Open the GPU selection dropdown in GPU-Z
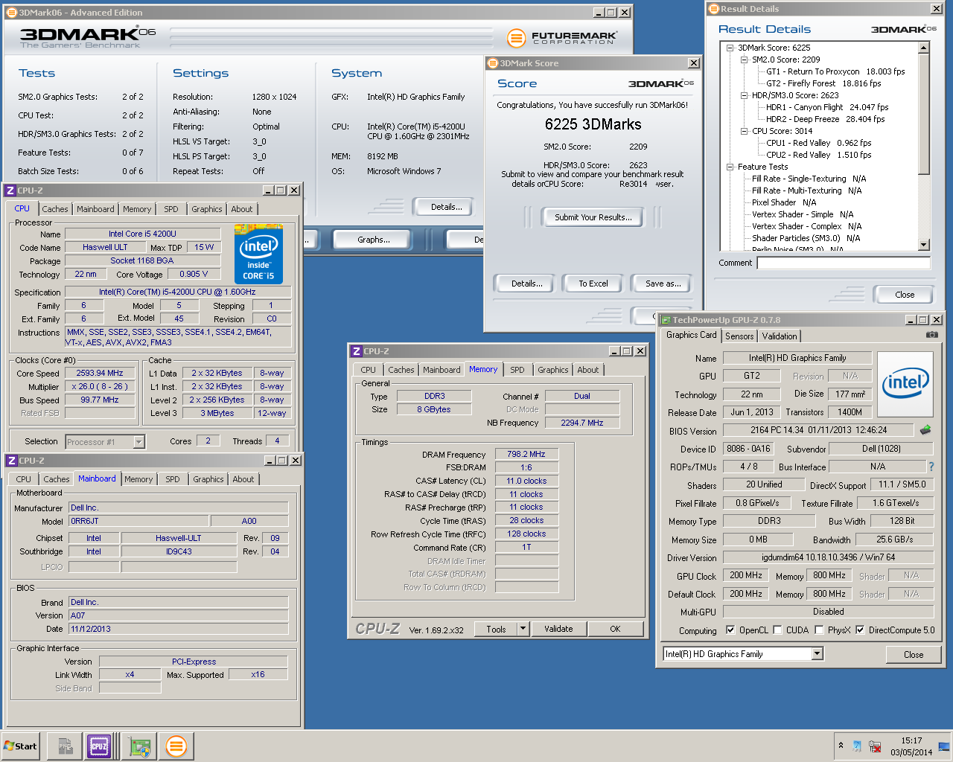Image resolution: width=953 pixels, height=762 pixels. [817, 653]
